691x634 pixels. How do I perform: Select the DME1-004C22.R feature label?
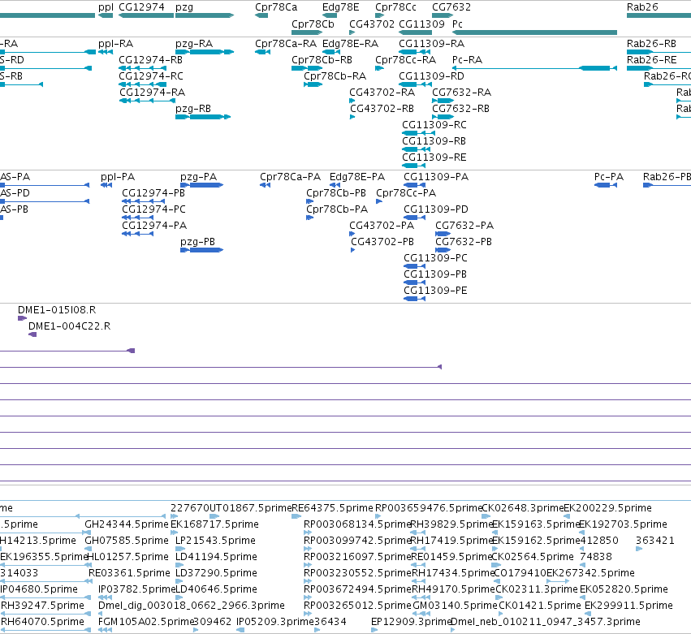coord(69,326)
